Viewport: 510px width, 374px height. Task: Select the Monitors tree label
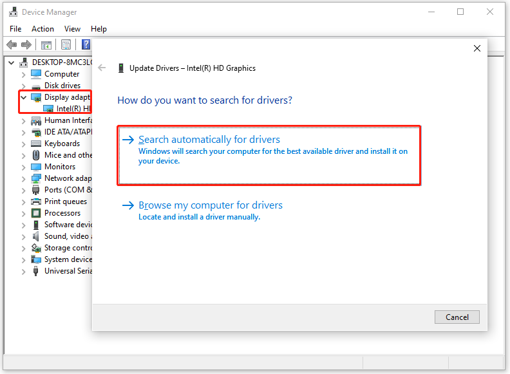pyautogui.click(x=60, y=167)
